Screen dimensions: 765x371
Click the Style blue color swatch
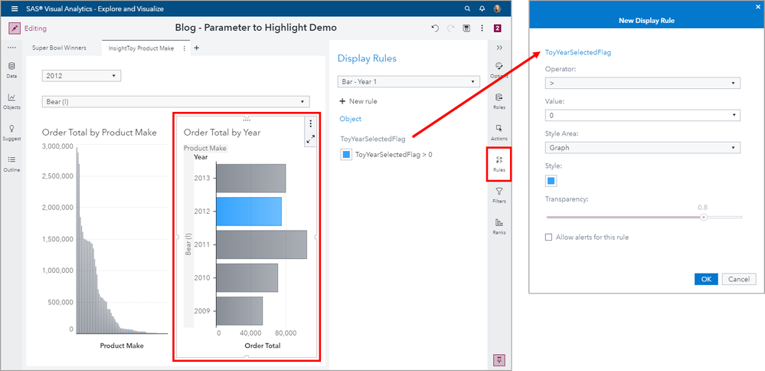551,181
